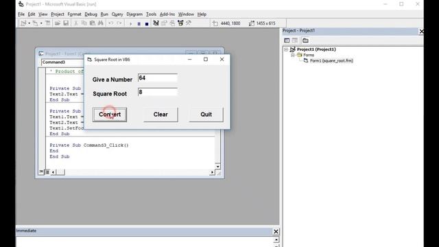The height and width of the screenshot is (247, 439).
Task: Click the Undo arrow in toolbar
Action: coord(111,23)
